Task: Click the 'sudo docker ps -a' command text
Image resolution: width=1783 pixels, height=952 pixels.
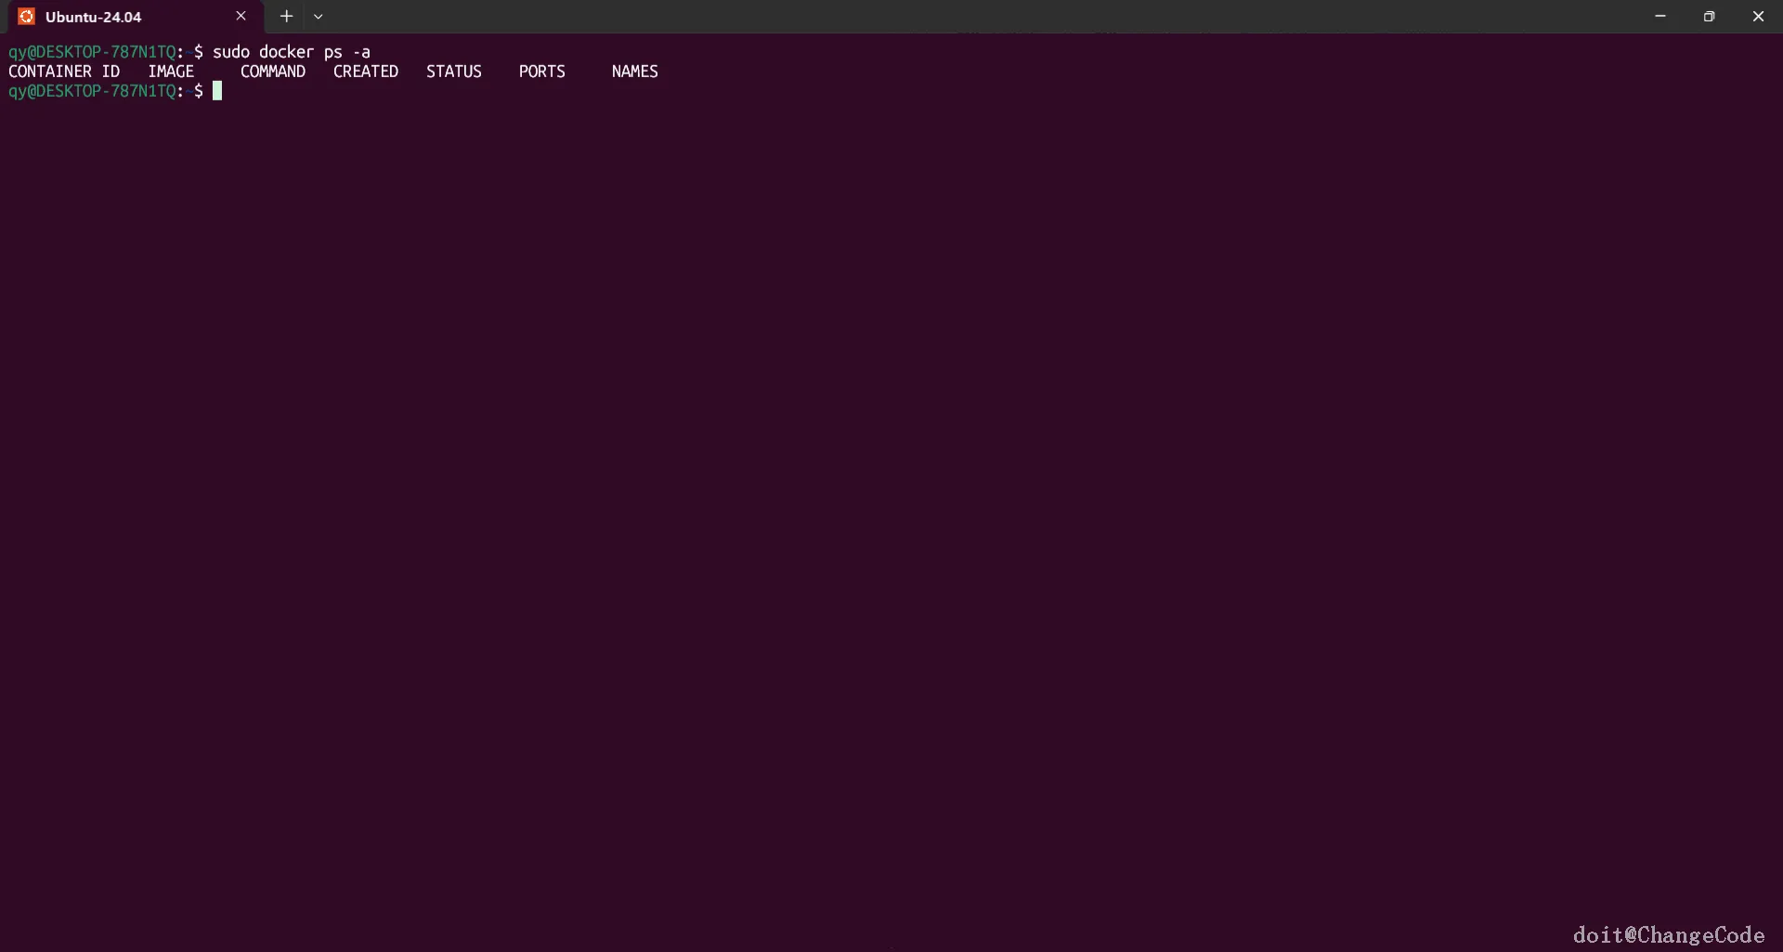Action: click(292, 52)
